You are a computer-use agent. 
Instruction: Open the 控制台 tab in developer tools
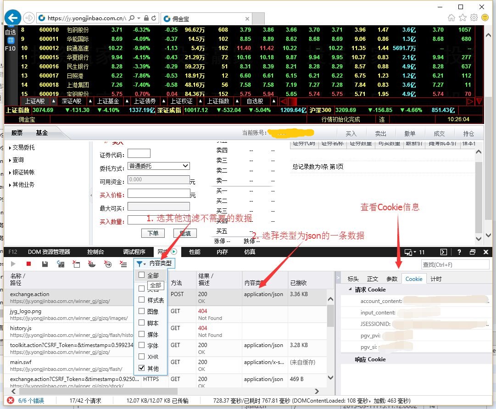click(x=95, y=252)
